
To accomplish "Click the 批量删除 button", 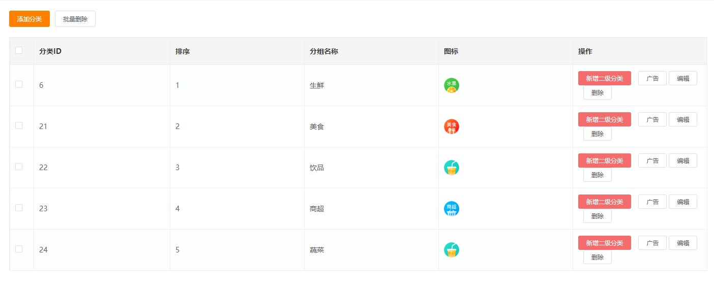I will [75, 19].
